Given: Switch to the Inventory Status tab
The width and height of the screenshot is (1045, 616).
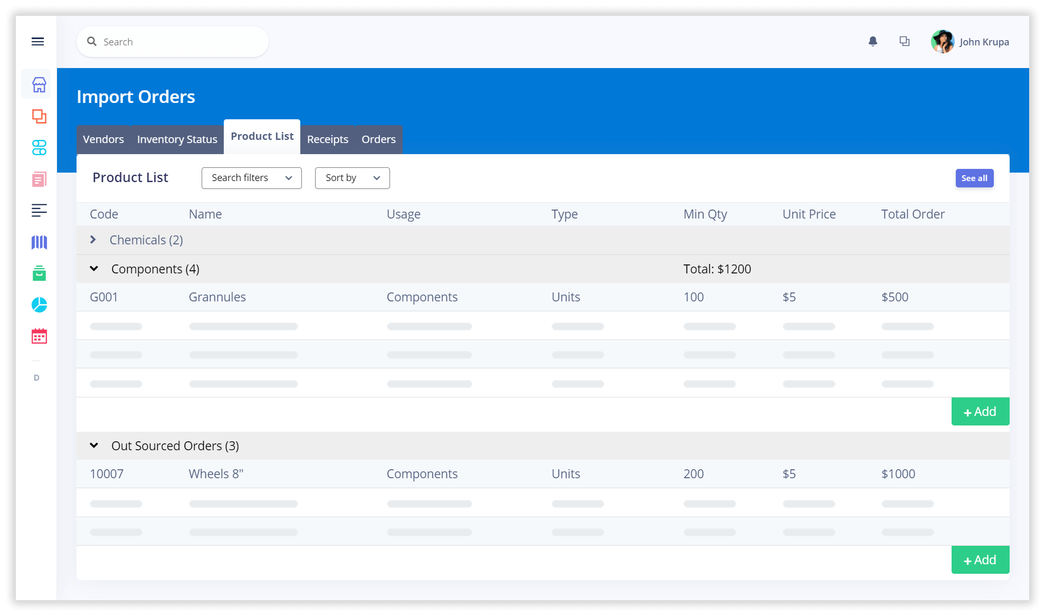Looking at the screenshot, I should [177, 139].
